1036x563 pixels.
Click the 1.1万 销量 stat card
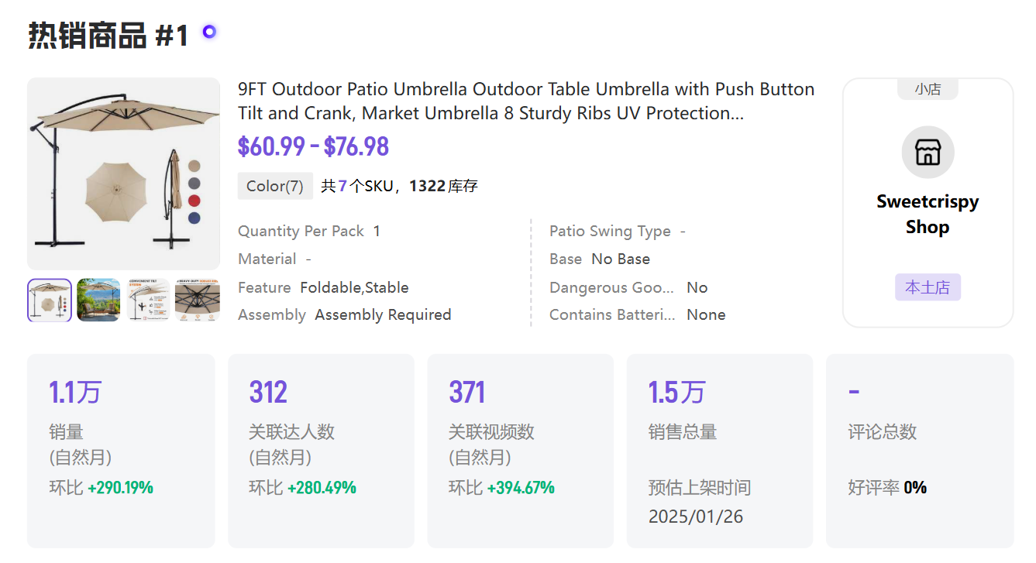click(121, 451)
